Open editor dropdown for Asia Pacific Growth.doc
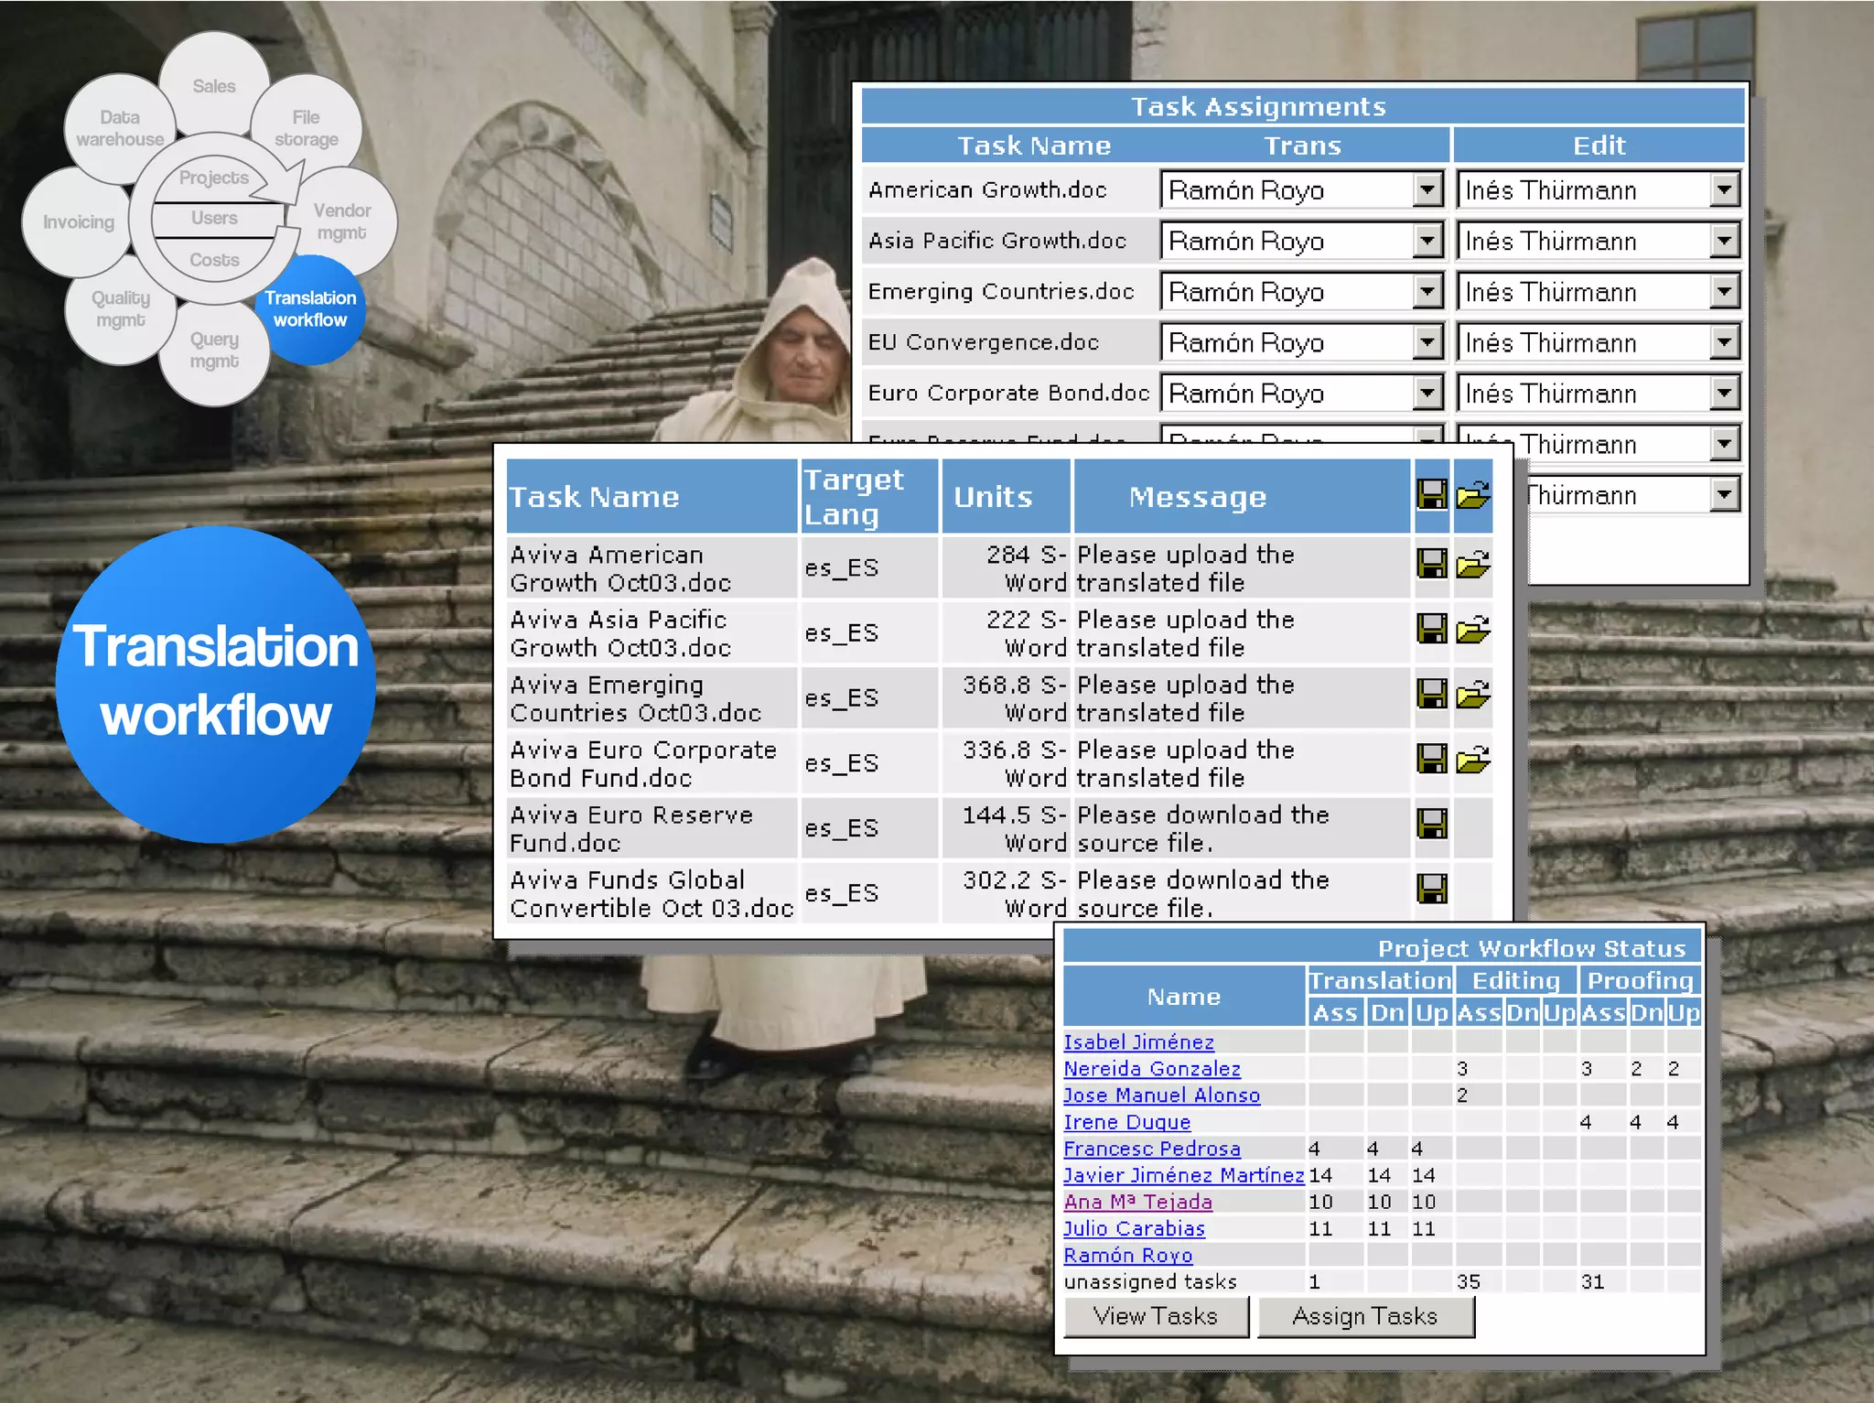Viewport: 1874px width, 1403px height. 1723,242
